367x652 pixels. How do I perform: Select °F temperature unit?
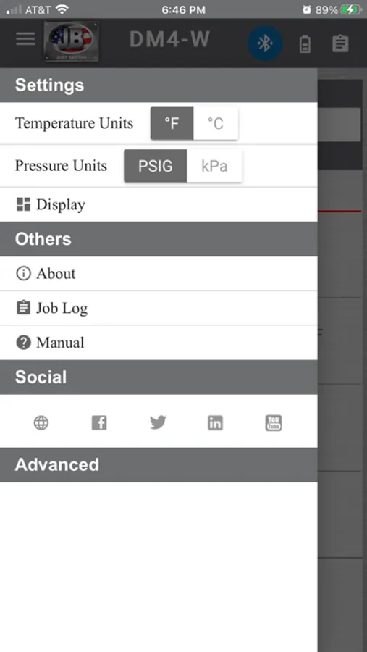click(x=172, y=123)
